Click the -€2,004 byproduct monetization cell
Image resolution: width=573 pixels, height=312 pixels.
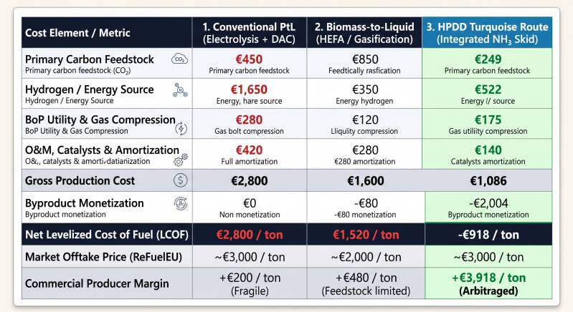(x=488, y=208)
